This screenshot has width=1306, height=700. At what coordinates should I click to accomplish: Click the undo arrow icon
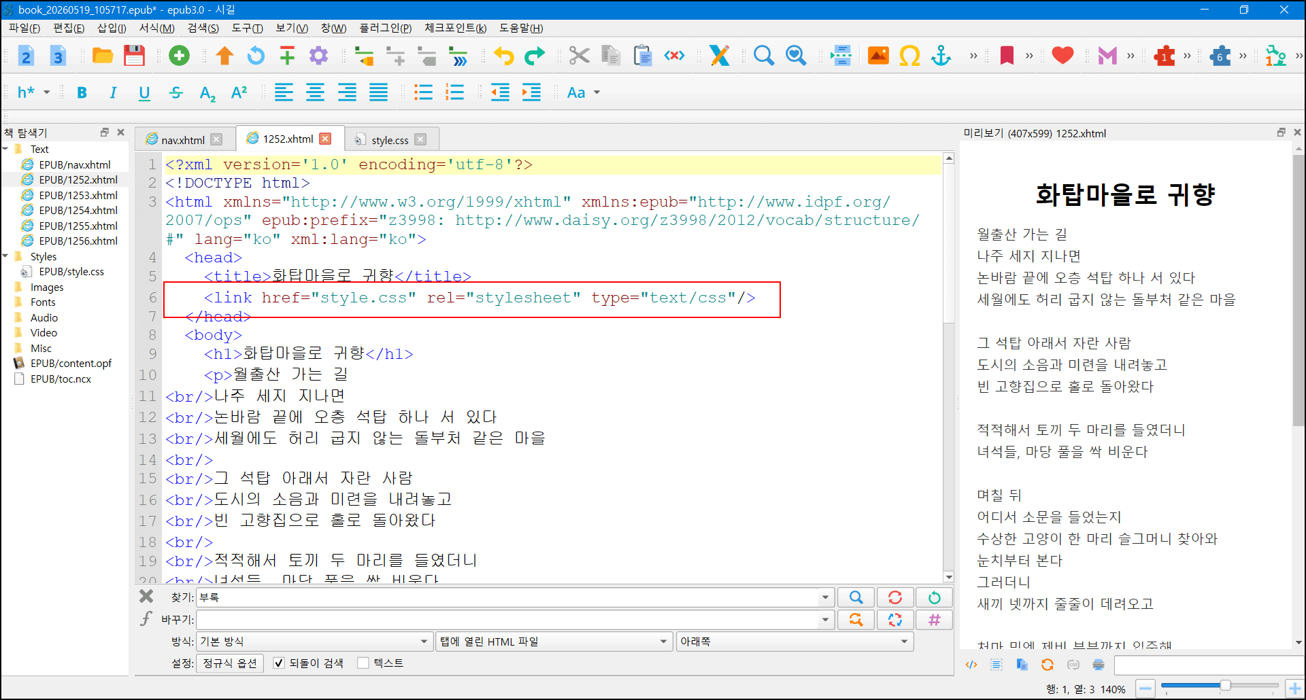(x=503, y=56)
